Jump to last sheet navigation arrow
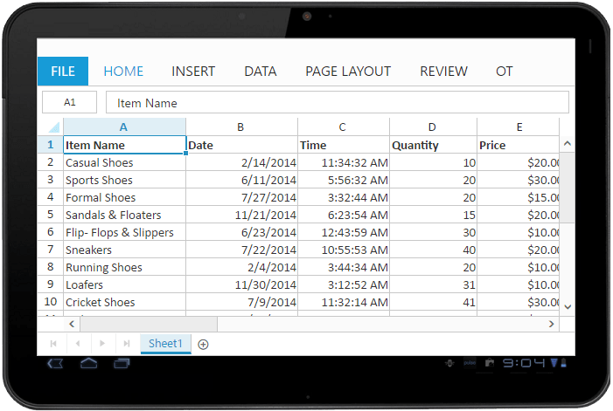 click(127, 344)
